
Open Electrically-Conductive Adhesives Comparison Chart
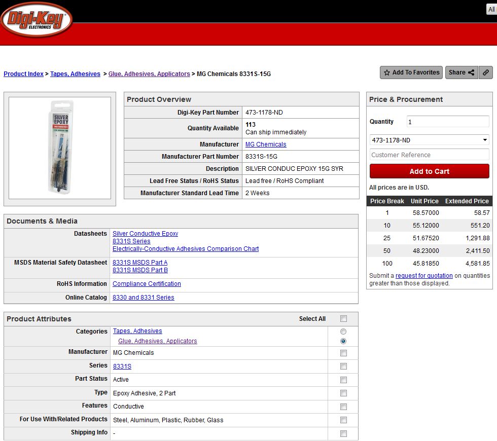click(186, 249)
